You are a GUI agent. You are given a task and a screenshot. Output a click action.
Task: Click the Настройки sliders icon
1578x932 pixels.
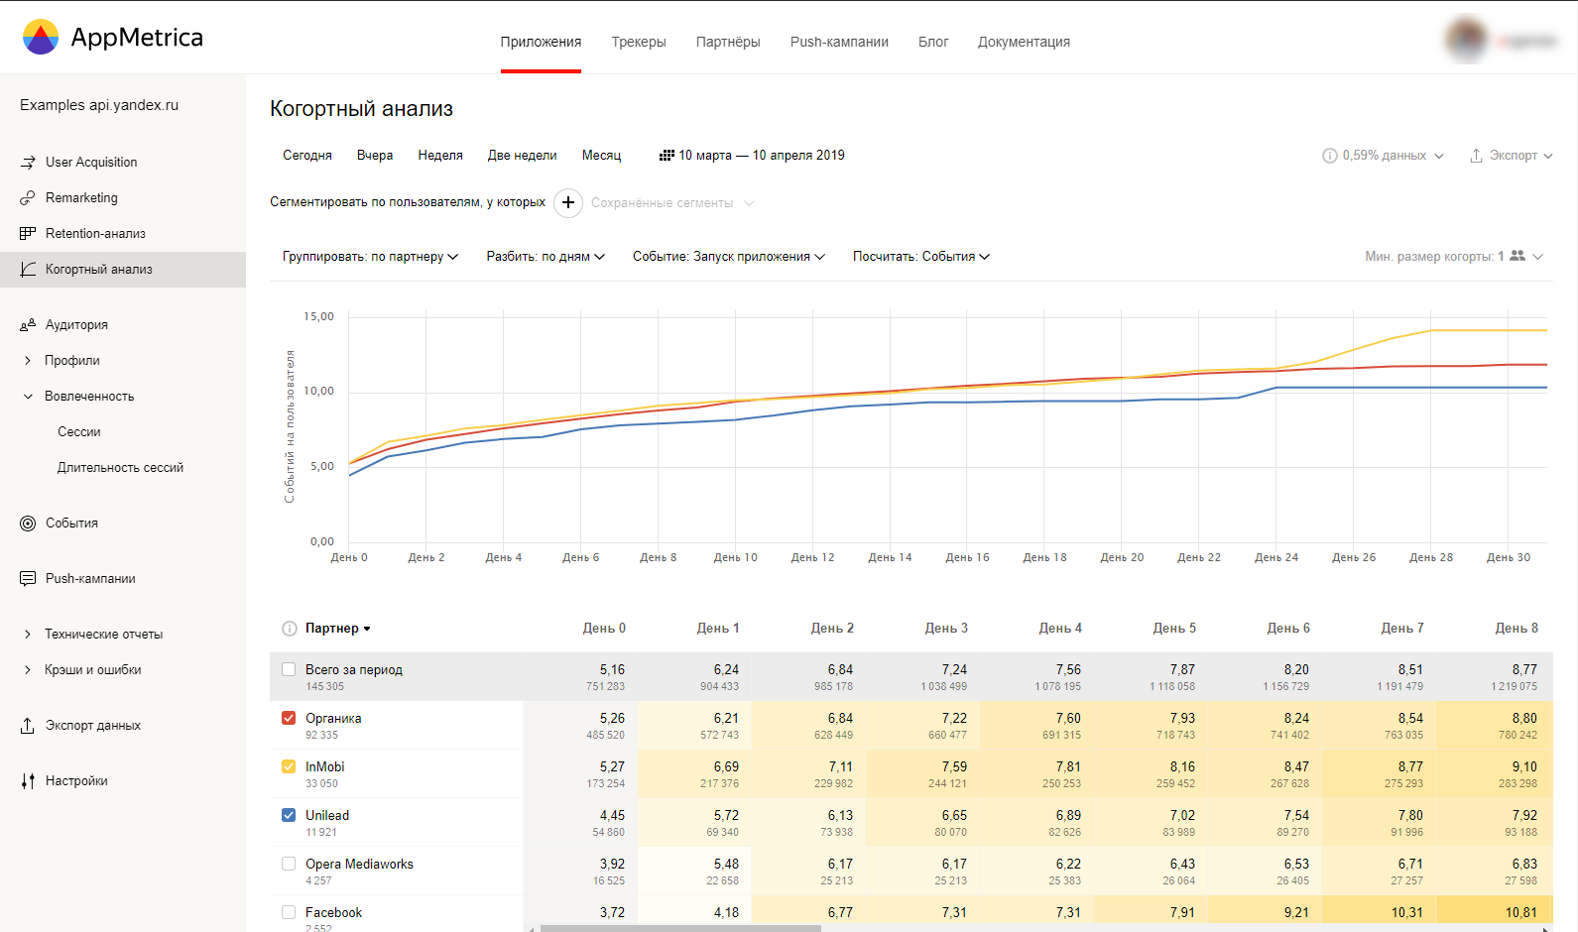(28, 781)
